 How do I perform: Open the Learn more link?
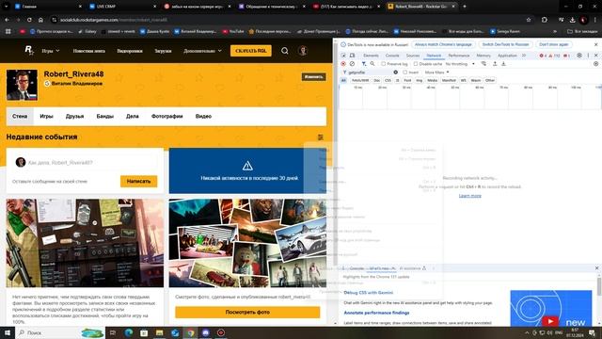point(470,196)
